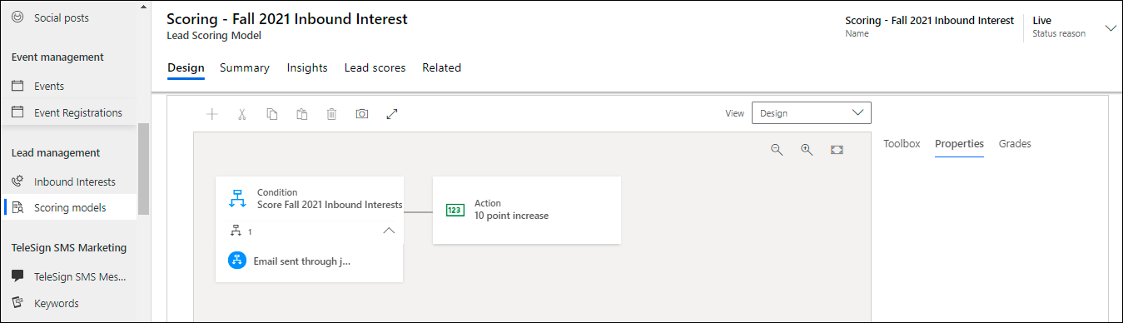
Task: Switch to the Insights tab
Action: tap(307, 68)
